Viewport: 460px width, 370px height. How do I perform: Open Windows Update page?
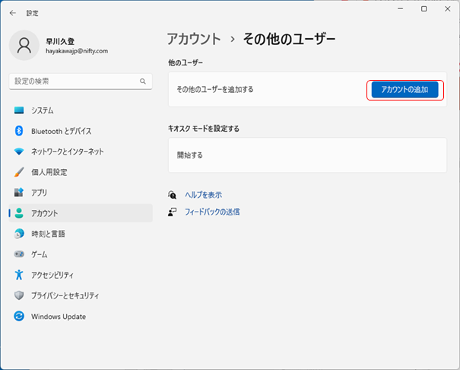[58, 316]
